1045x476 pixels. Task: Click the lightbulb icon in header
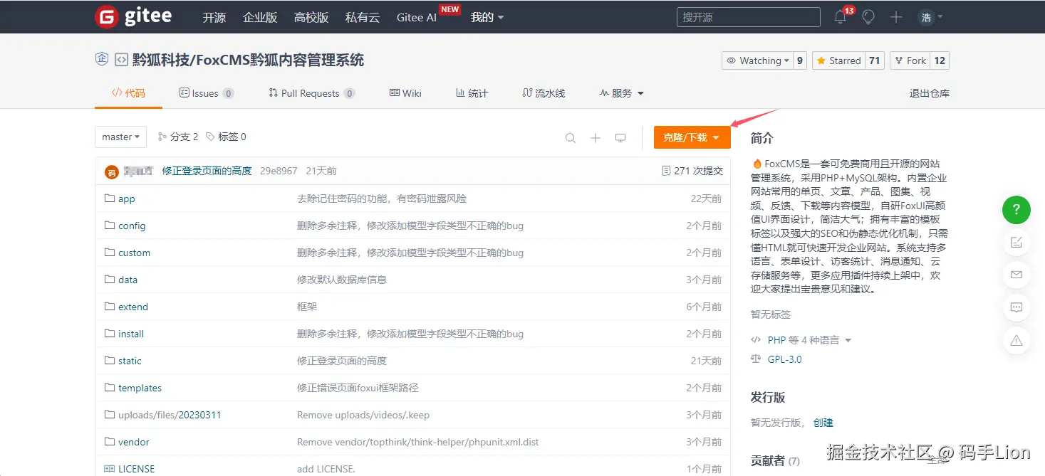(x=868, y=17)
